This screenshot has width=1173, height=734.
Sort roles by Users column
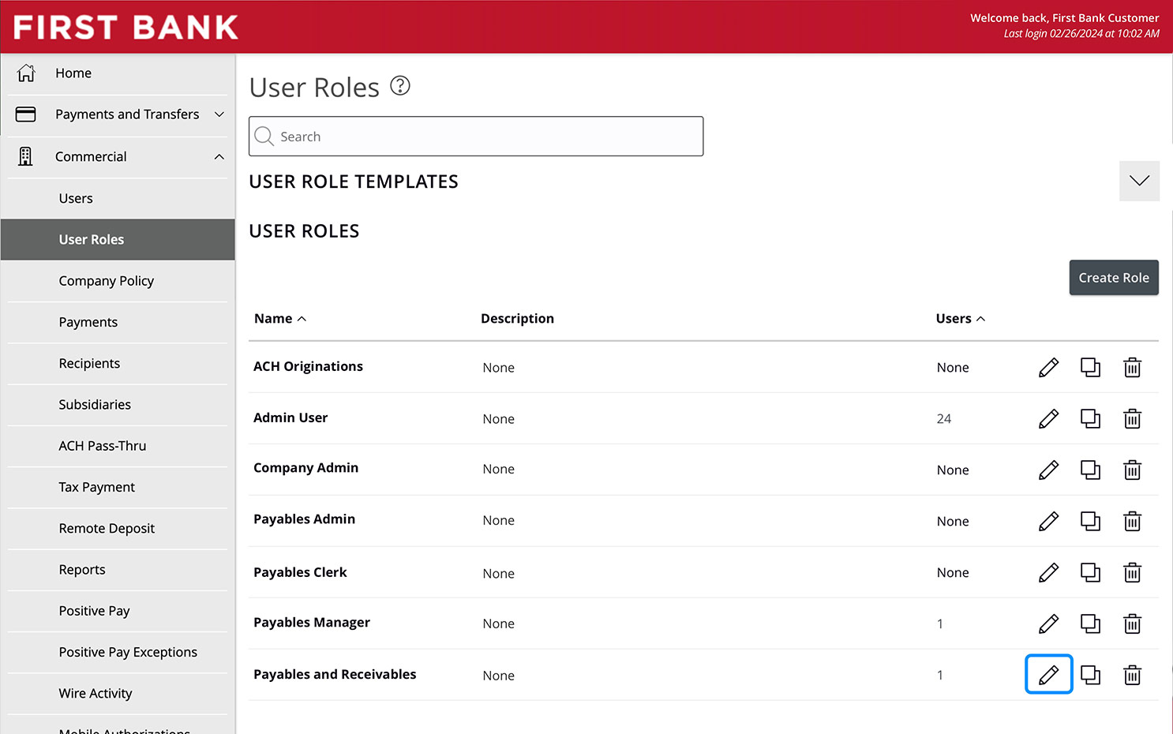click(961, 318)
